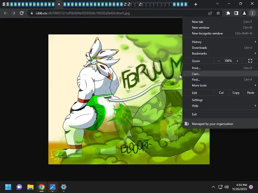Open the profile avatar icon
The image size is (258, 193).
[244, 13]
